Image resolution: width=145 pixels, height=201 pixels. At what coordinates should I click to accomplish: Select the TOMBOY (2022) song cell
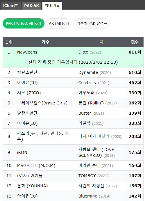click(101, 176)
